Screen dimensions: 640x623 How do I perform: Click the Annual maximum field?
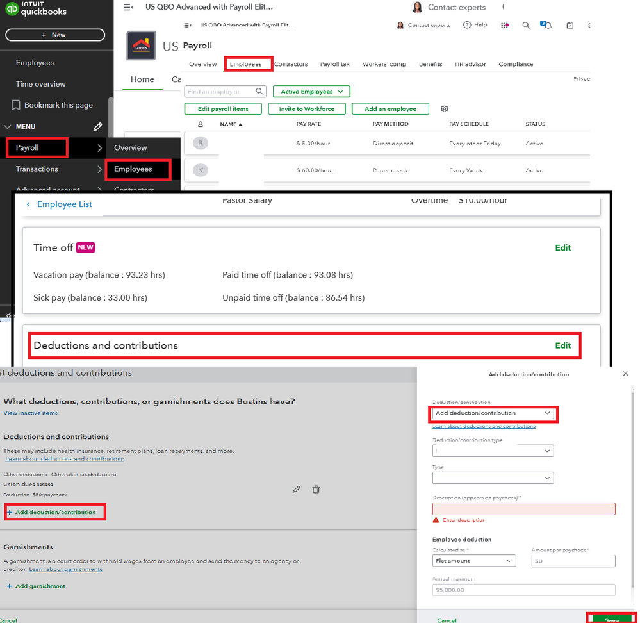coord(523,590)
